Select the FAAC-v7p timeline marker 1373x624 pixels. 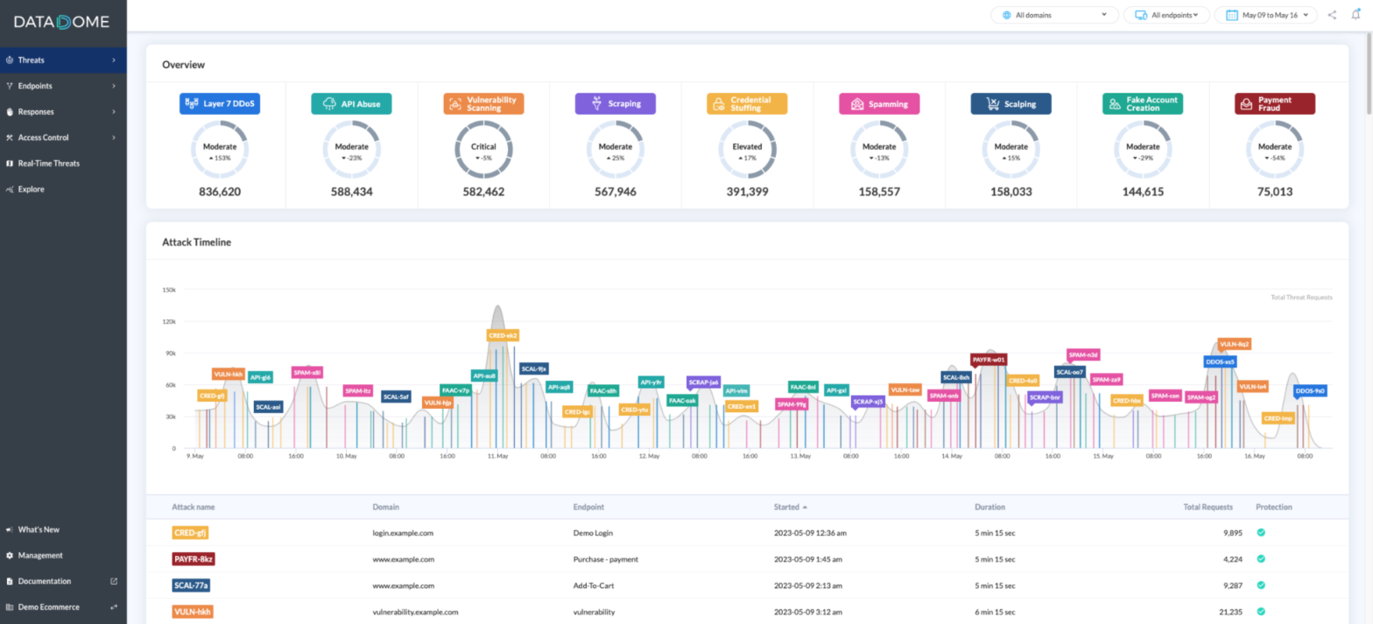click(x=456, y=390)
